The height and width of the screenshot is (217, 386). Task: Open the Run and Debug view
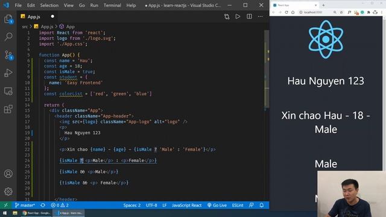8,73
